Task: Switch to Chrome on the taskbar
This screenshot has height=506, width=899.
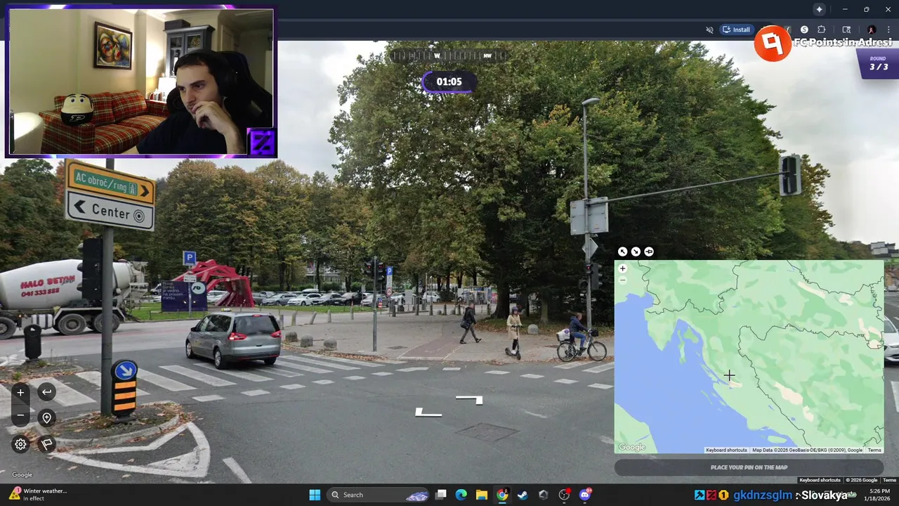Action: click(502, 495)
